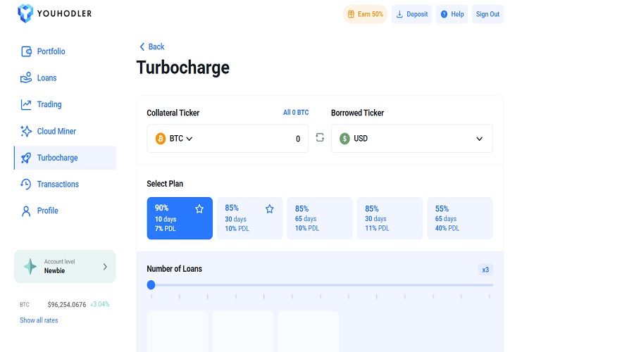634x352 pixels.
Task: Click the Transactions history clock icon
Action: pos(26,184)
